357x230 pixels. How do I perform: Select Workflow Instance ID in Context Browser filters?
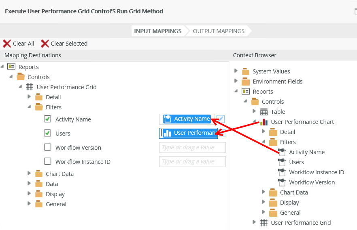(x=317, y=172)
